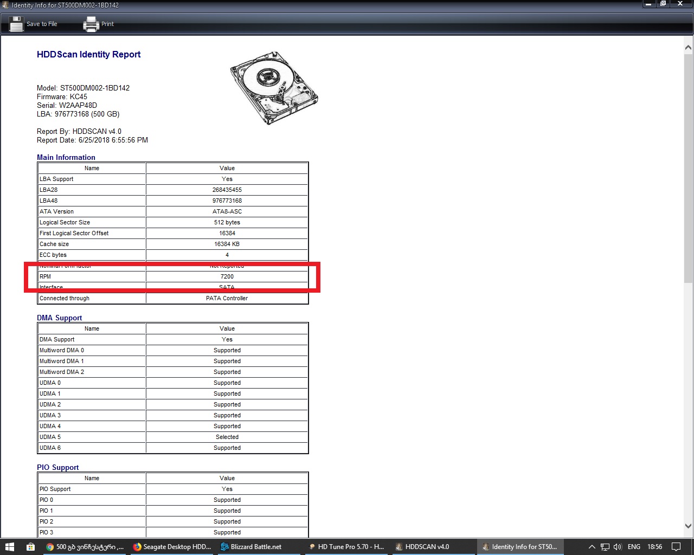Viewport: 694px width, 555px height.
Task: Click the Connected through row name
Action: coord(65,298)
